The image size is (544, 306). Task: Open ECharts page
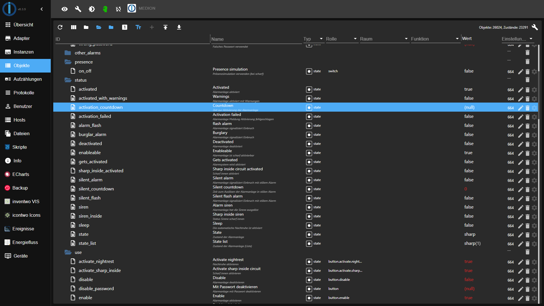point(25,174)
